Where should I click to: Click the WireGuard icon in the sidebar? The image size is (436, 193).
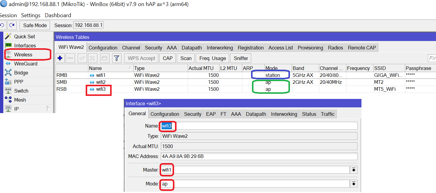click(x=8, y=64)
